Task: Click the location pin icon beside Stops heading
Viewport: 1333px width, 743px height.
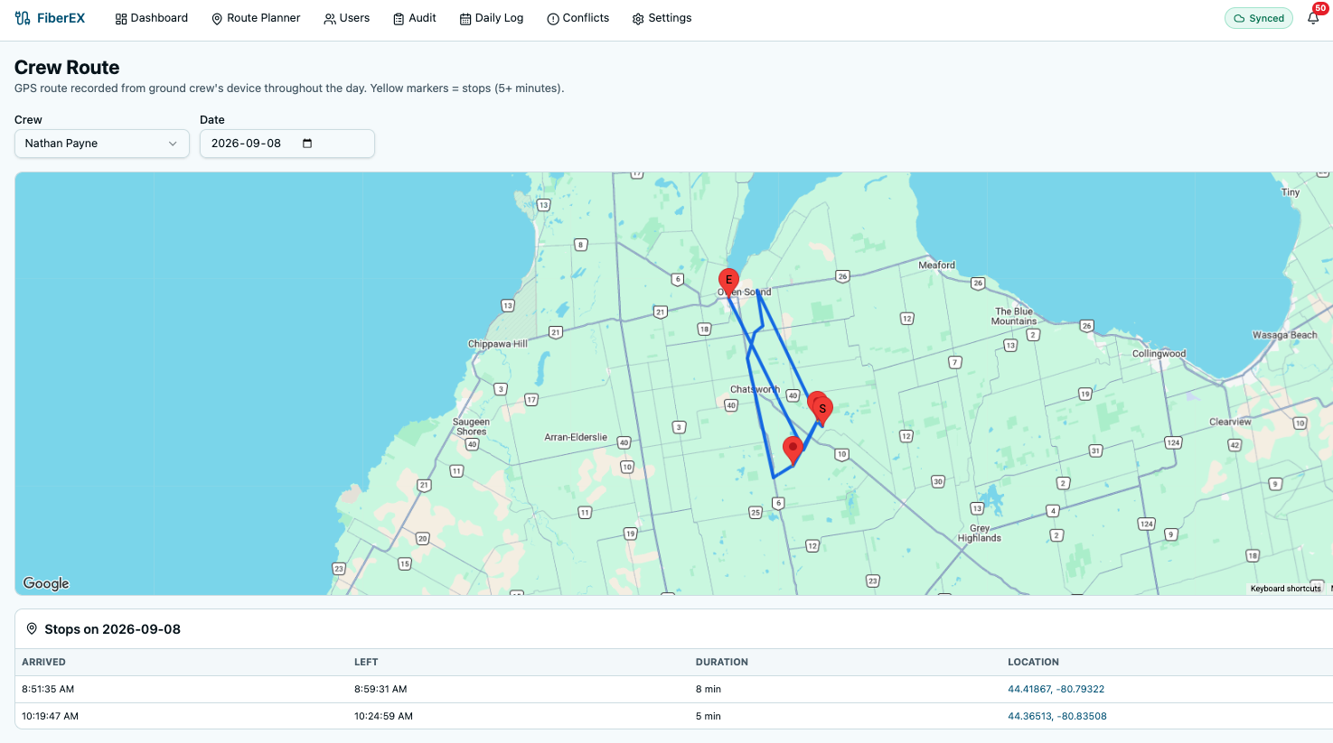Action: (x=32, y=629)
